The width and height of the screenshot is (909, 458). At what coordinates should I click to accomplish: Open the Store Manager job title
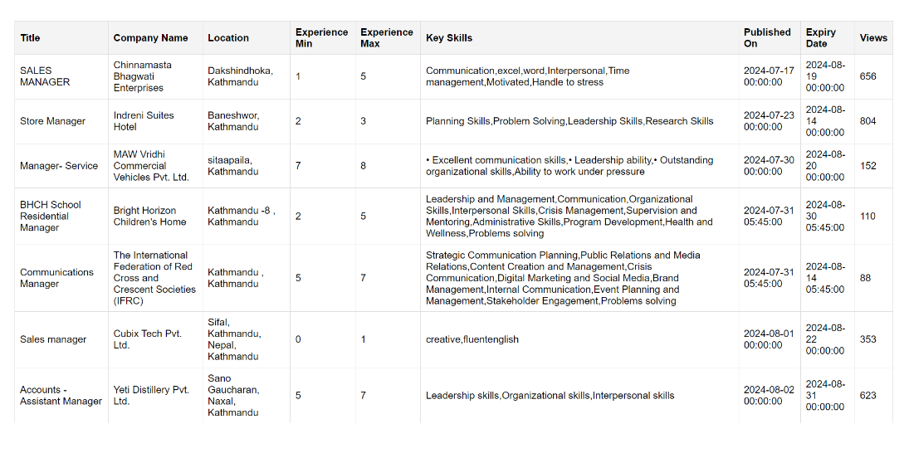[52, 121]
